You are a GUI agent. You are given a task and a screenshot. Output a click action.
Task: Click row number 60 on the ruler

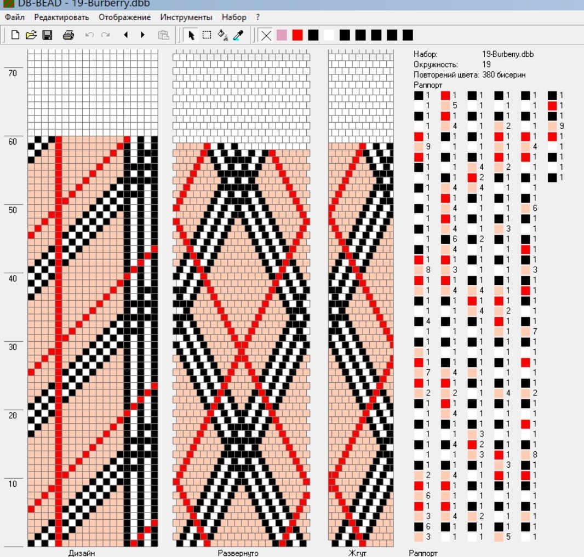point(13,142)
